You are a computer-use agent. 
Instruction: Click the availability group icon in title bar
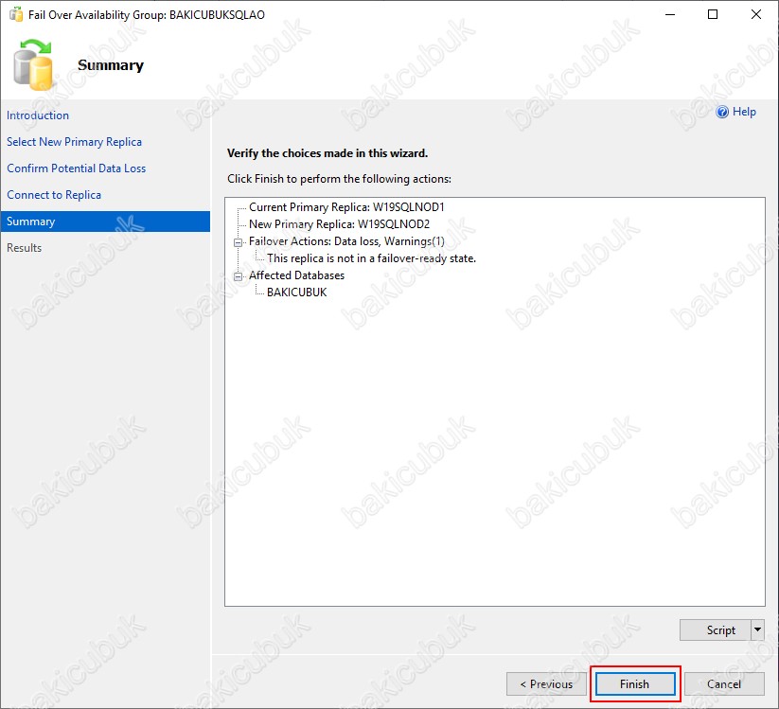click(16, 14)
